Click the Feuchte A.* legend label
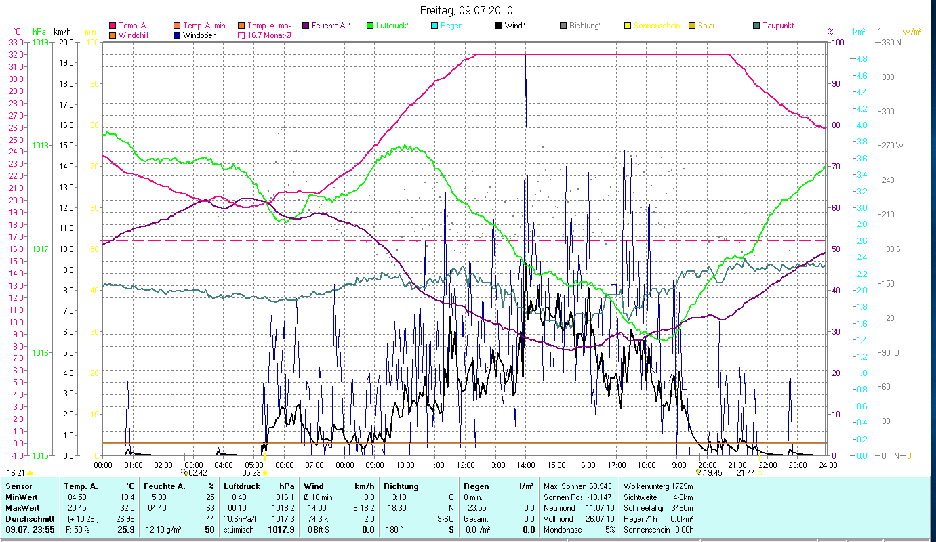This screenshot has height=542, width=936. [x=331, y=26]
